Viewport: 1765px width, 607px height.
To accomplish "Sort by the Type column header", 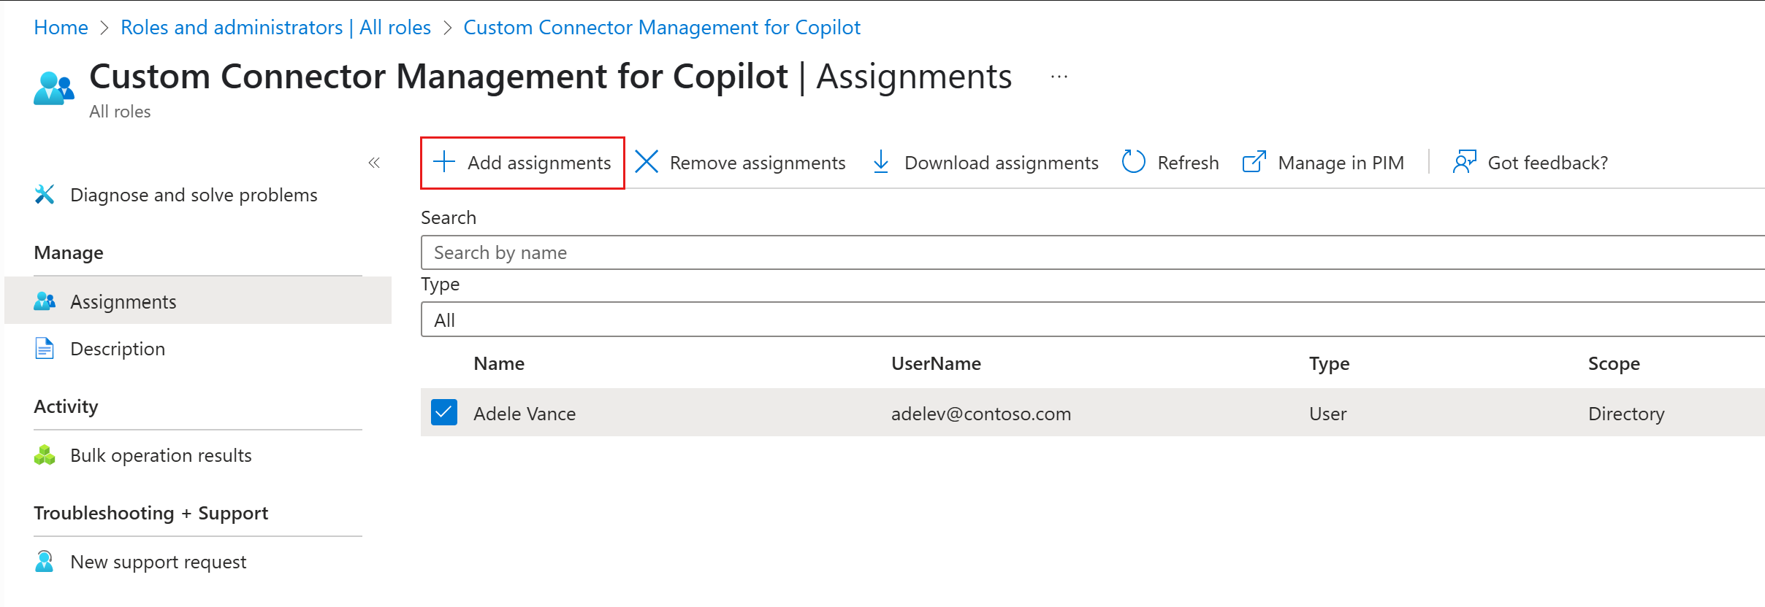I will 1329,363.
